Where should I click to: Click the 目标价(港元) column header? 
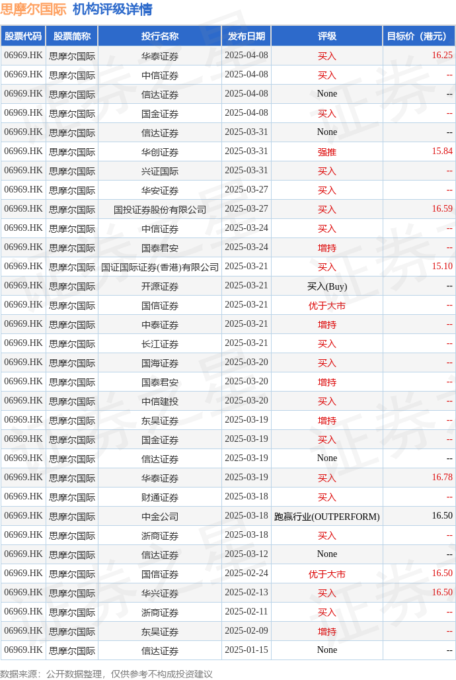[419, 36]
